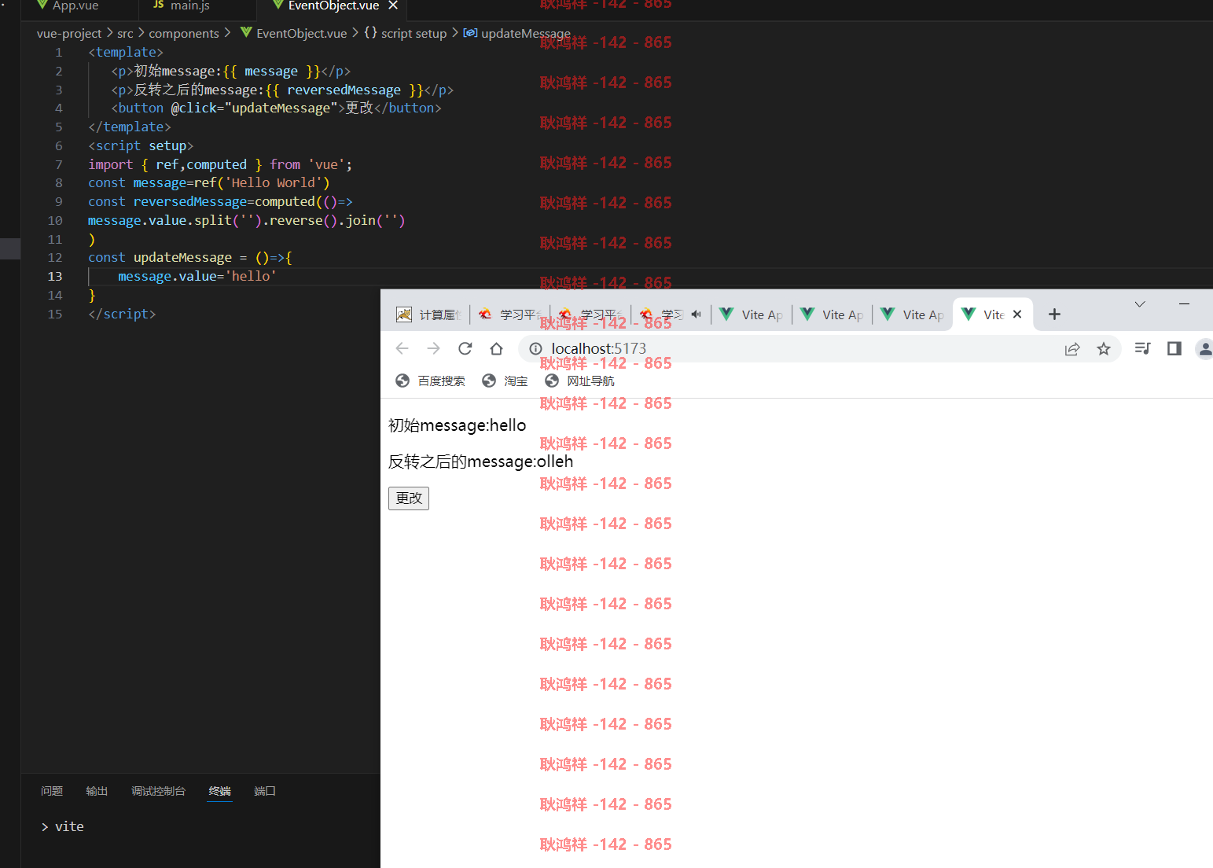Click components in the breadcrumb path

point(184,33)
